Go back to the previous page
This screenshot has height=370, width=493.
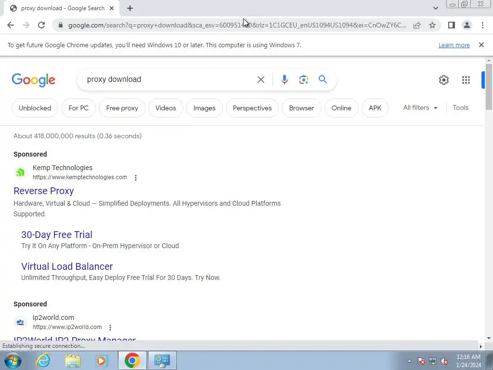click(11, 25)
